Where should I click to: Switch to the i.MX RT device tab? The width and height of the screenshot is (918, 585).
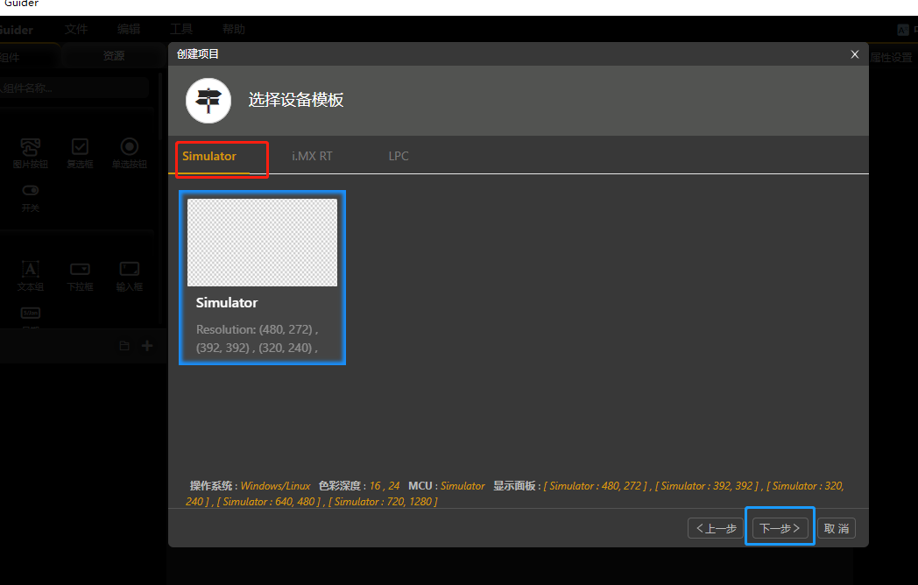312,155
